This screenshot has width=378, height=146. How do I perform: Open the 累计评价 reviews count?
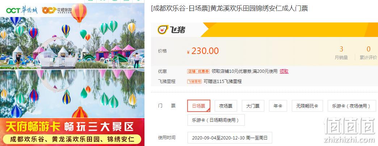pos(368,53)
